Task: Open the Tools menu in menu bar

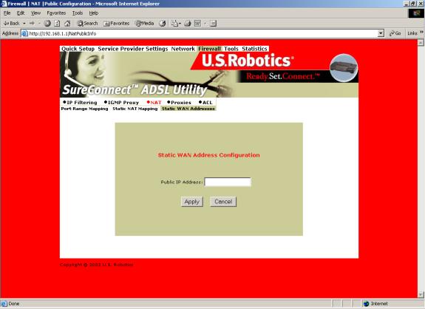Action: click(78, 13)
